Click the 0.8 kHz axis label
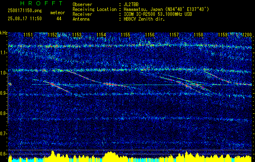Image resolution: width=255 pixels, height=162 pixels. (x=3, y=113)
